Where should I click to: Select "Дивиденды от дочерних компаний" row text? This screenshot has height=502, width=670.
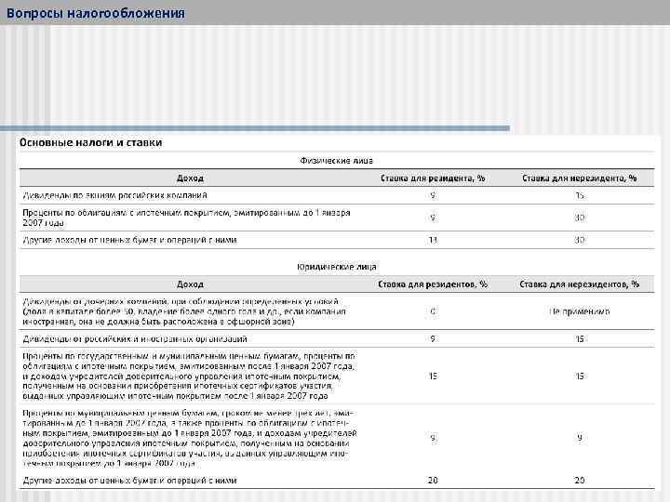point(184,311)
